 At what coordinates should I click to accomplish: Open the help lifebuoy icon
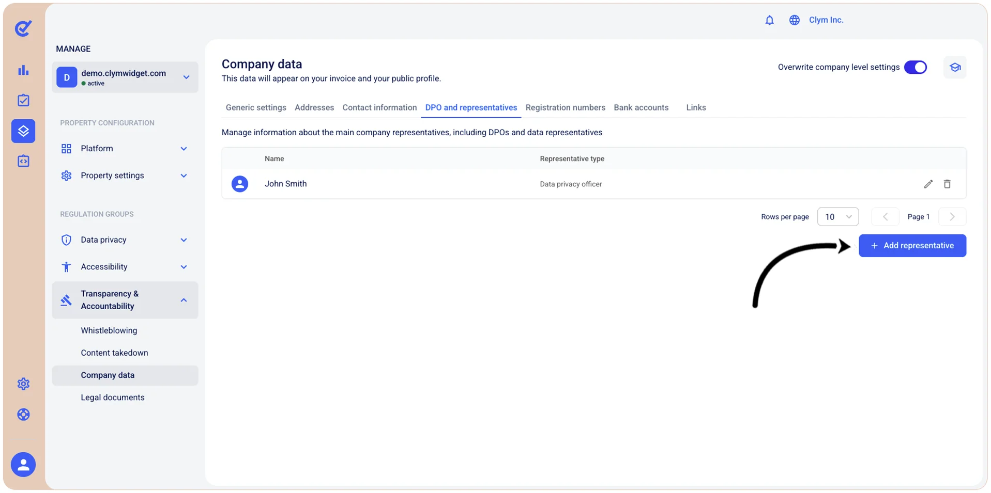tap(23, 415)
